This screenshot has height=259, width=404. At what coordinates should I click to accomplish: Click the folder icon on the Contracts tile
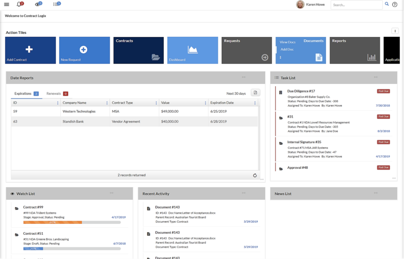(155, 57)
